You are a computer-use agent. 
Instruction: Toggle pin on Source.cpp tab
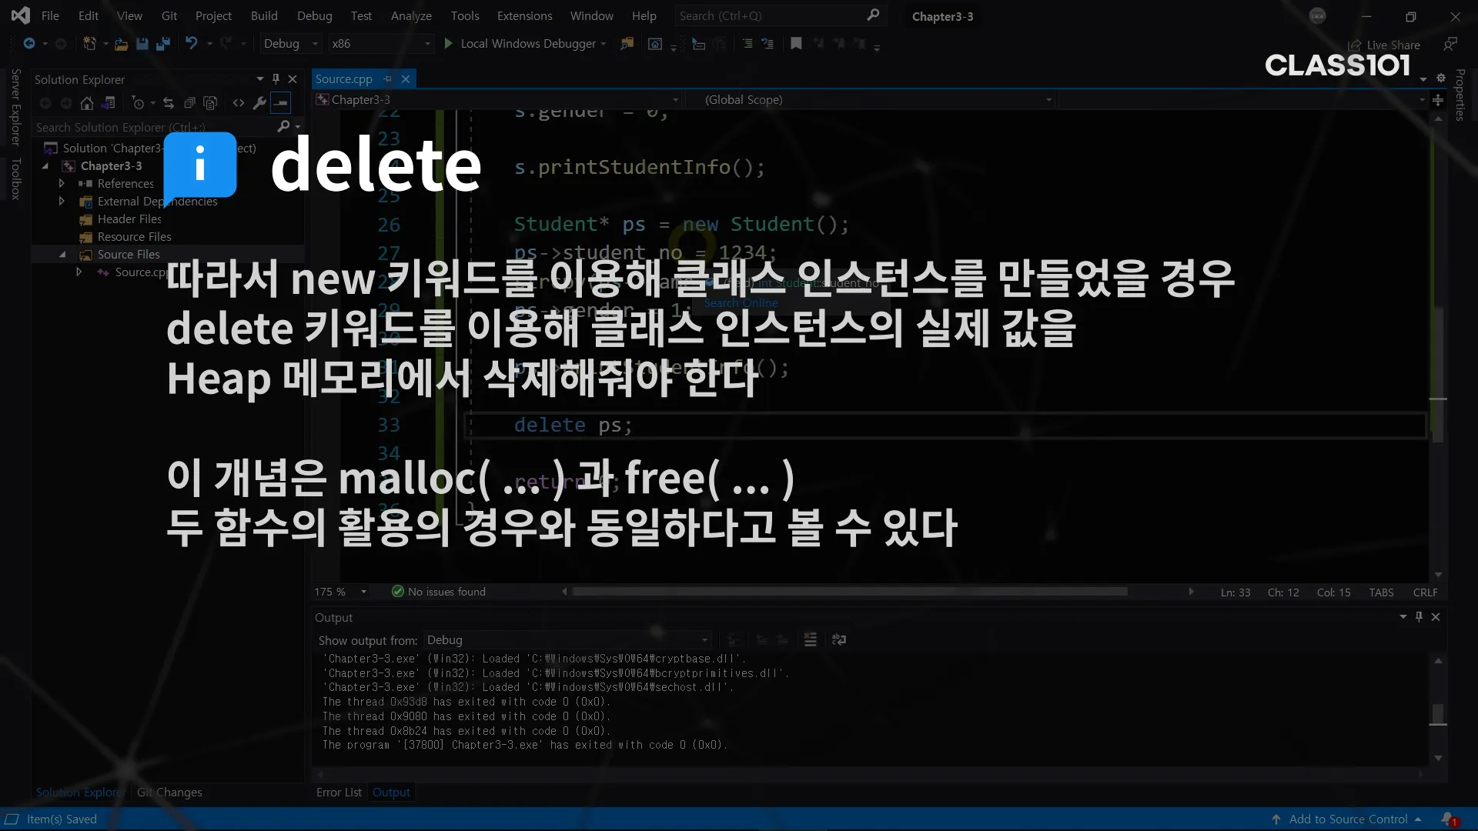pyautogui.click(x=388, y=78)
